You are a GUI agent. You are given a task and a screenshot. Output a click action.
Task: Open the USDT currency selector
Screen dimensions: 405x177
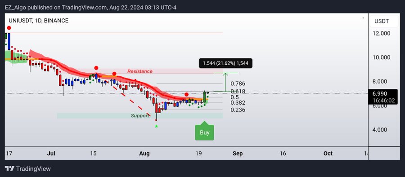click(383, 21)
